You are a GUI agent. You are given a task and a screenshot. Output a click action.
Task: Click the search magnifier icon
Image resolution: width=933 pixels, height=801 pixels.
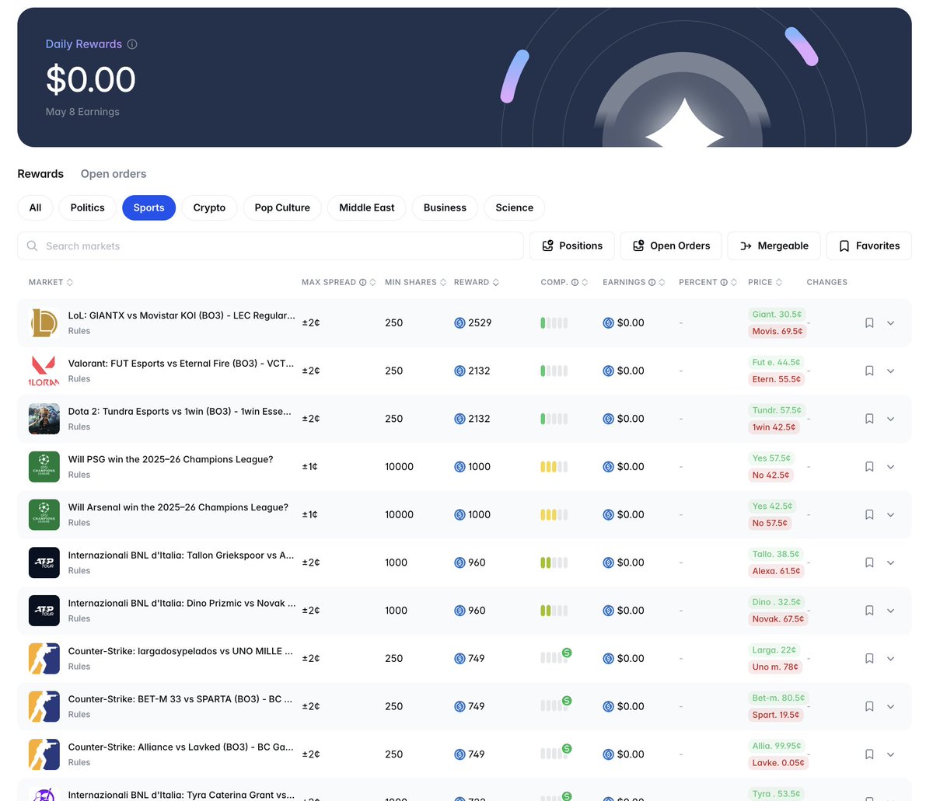(x=33, y=246)
